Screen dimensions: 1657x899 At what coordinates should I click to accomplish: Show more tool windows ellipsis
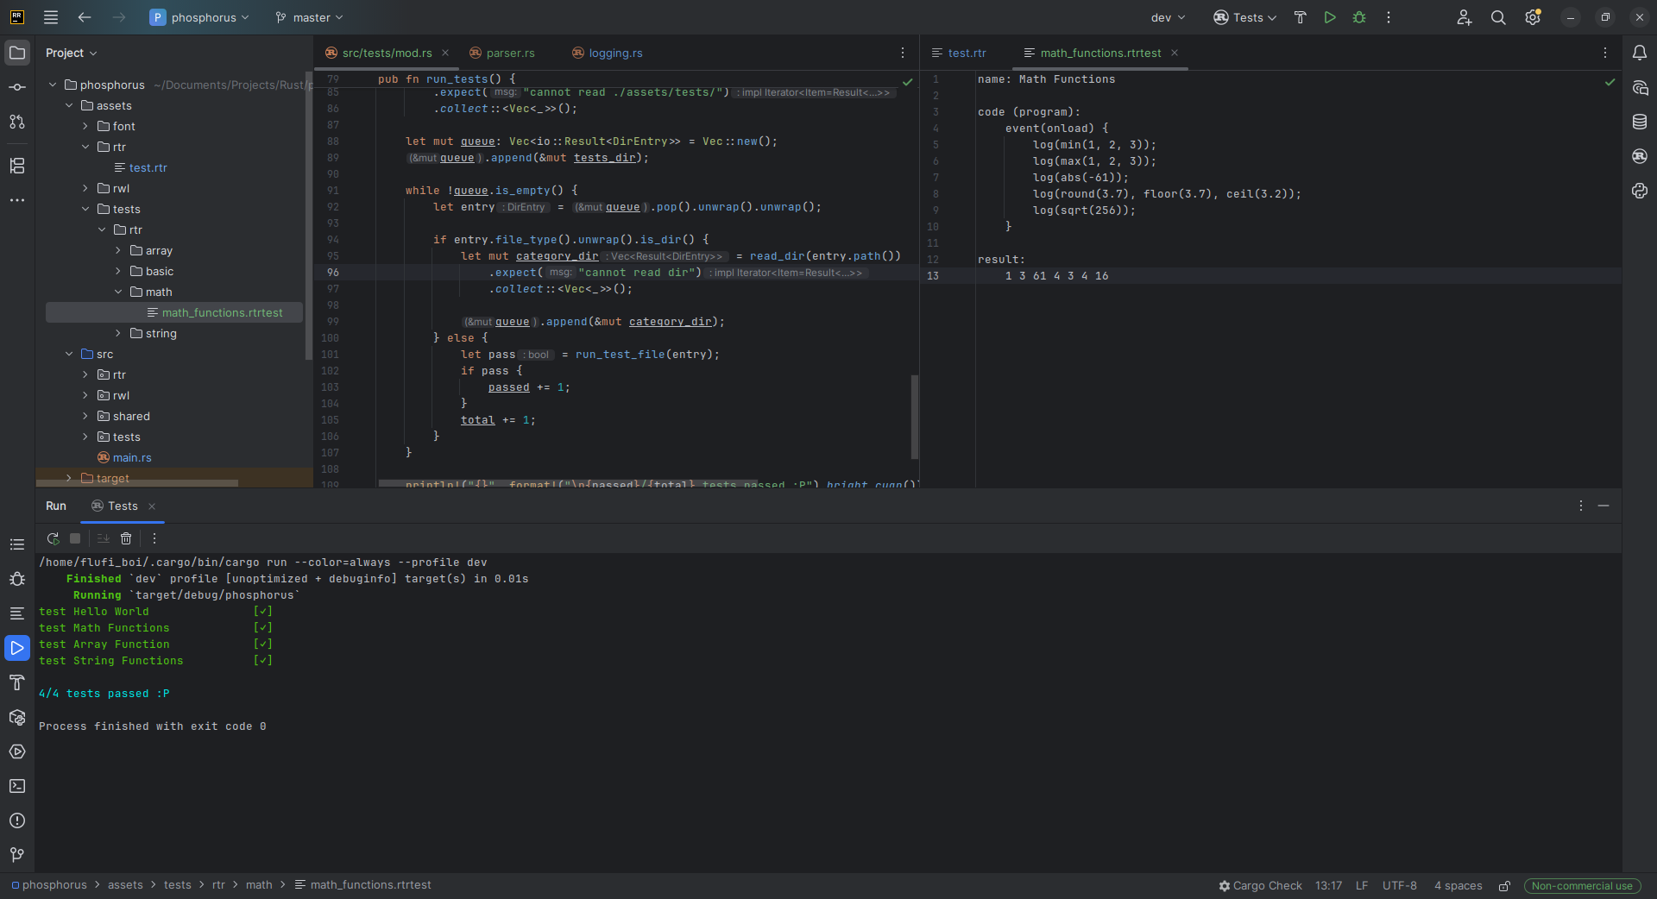point(17,200)
